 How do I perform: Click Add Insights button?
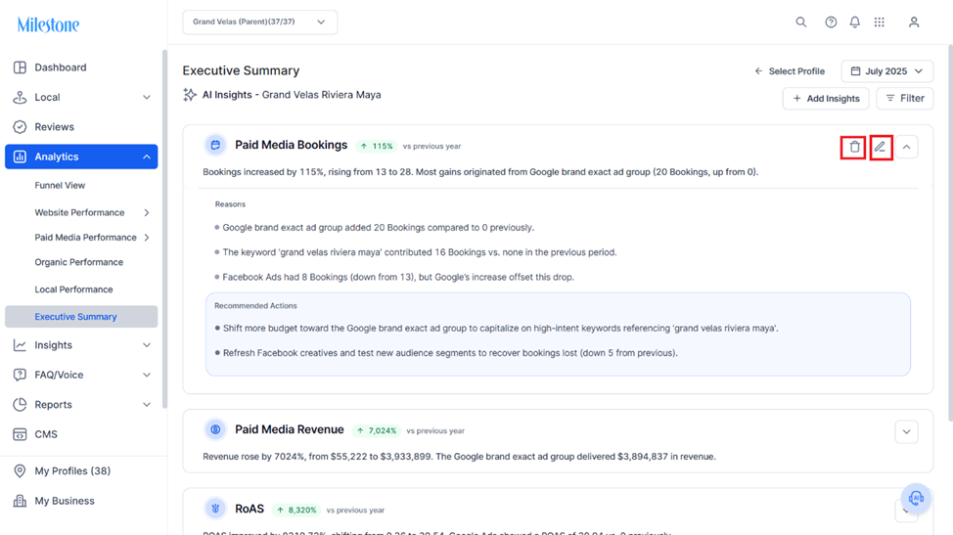coord(826,99)
